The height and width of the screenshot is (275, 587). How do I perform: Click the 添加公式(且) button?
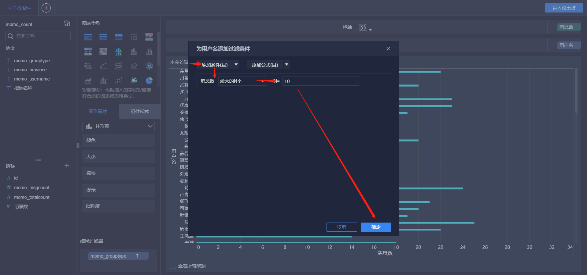[x=265, y=65]
